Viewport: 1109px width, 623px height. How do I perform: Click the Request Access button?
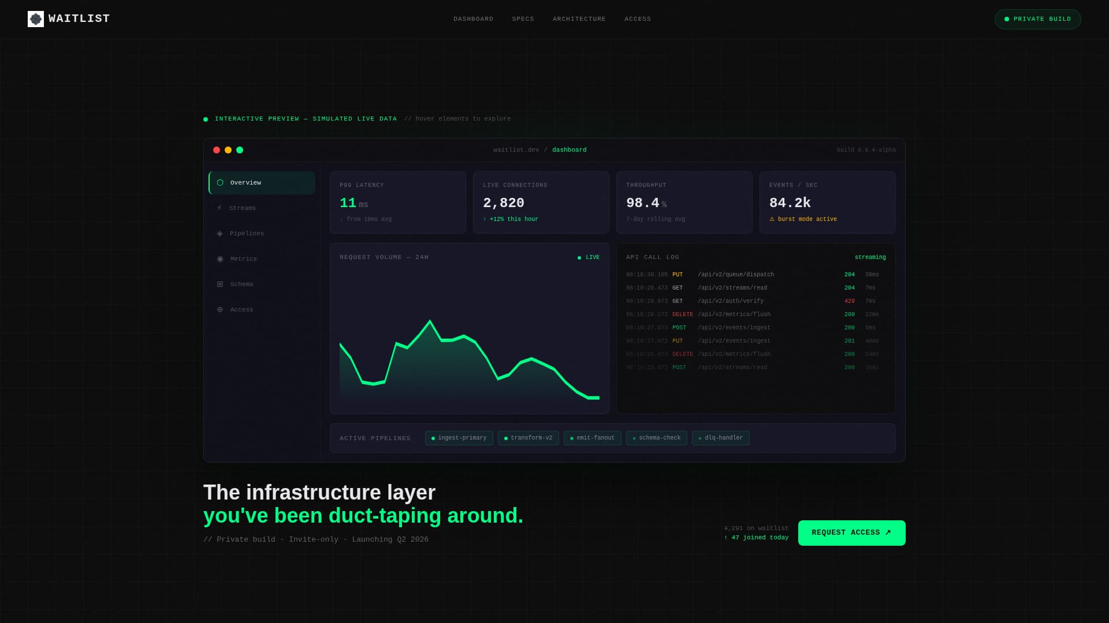pos(851,533)
